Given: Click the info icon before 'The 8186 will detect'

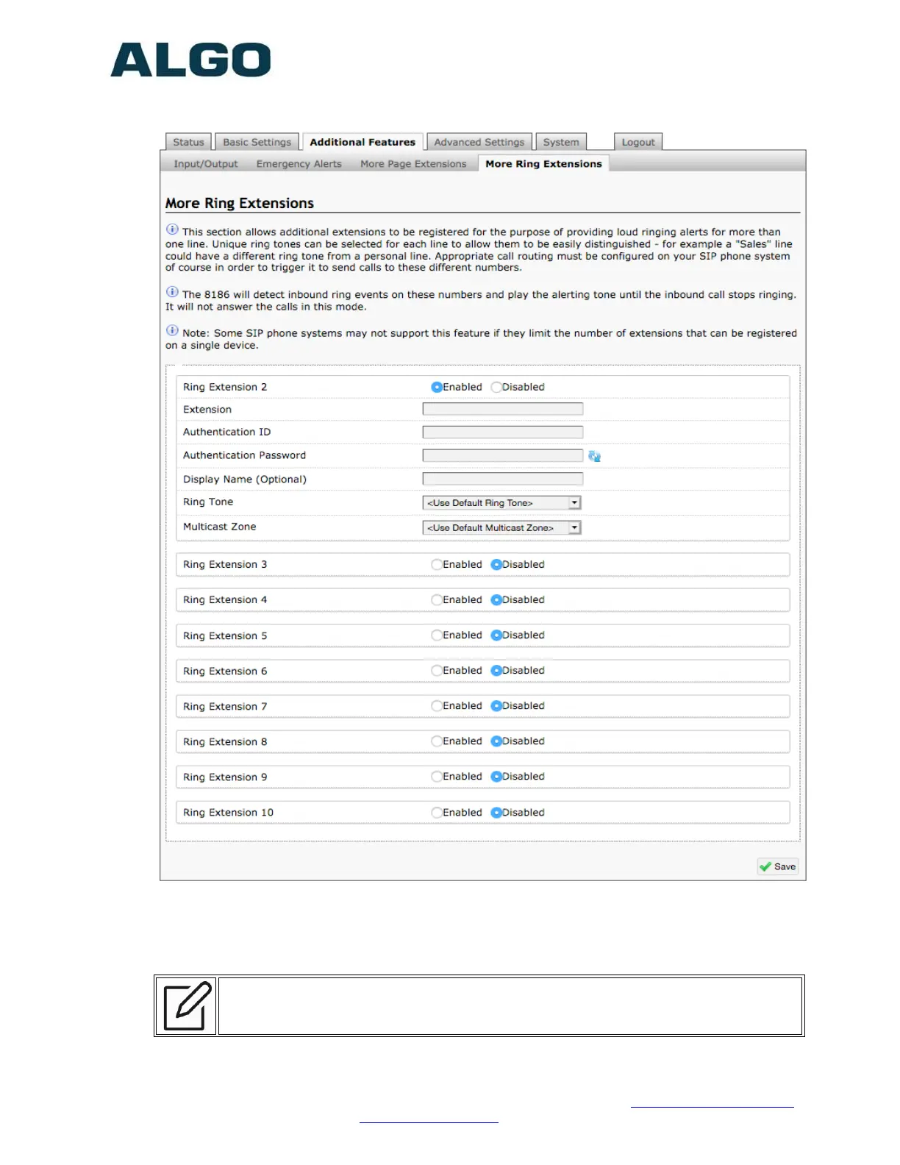Looking at the screenshot, I should pos(172,292).
